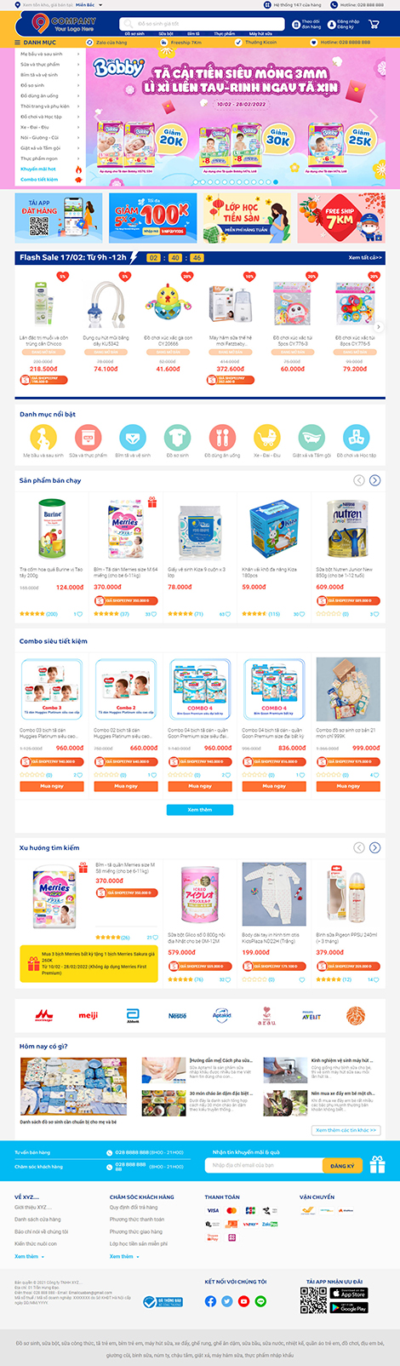The height and width of the screenshot is (1366, 400).
Task: Click the Twitter icon in footer
Action: pos(227,1301)
